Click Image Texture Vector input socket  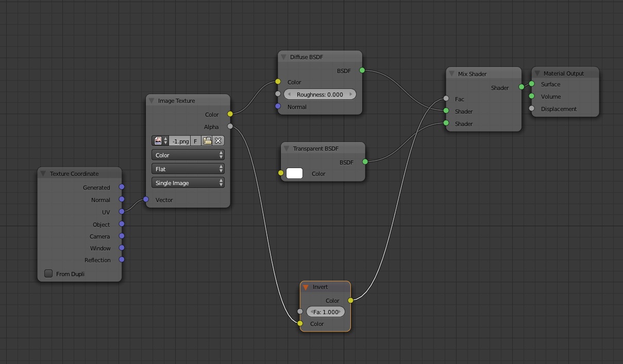(x=146, y=199)
